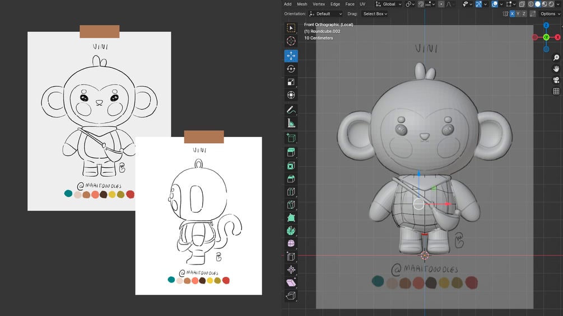Screen dimensions: 563x316
Task: Open the Face menu
Action: tap(350, 4)
